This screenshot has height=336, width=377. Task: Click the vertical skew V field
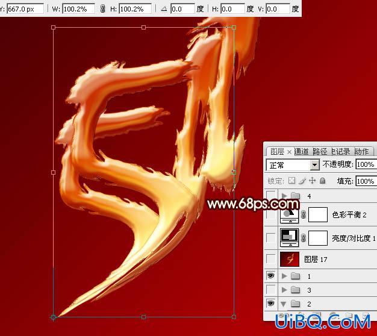pos(278,9)
